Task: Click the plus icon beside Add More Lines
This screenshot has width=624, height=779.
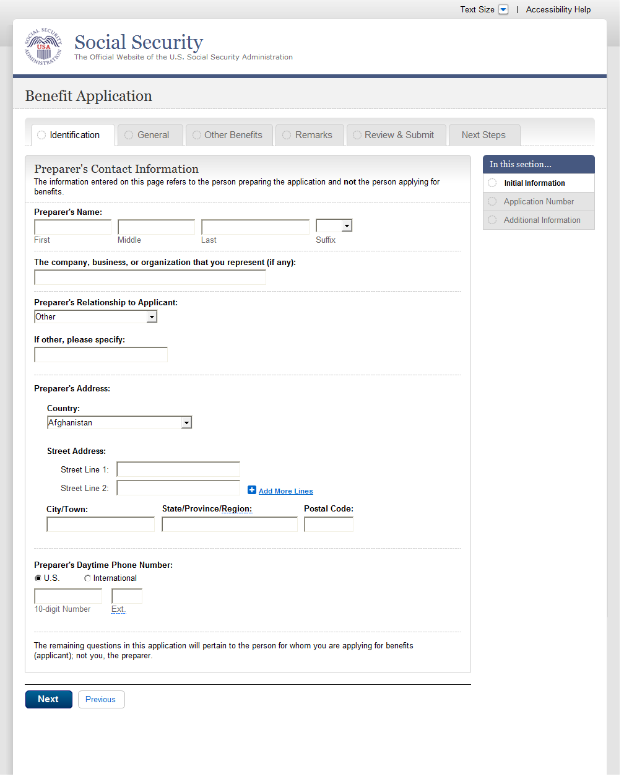Action: [252, 490]
